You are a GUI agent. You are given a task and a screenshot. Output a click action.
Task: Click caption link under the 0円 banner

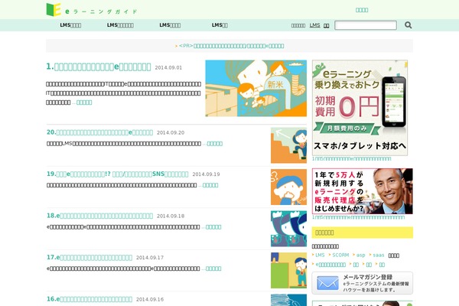pyautogui.click(x=352, y=158)
